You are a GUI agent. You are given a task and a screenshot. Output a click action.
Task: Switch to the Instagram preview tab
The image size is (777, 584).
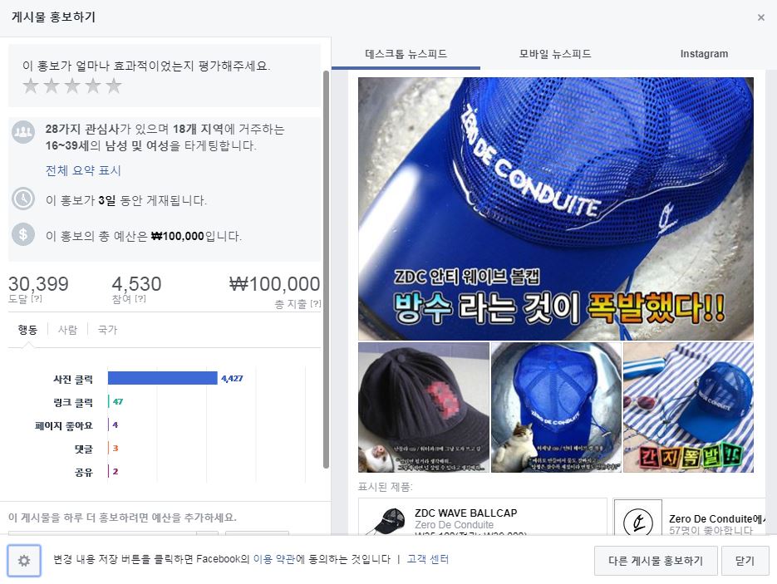tap(704, 53)
